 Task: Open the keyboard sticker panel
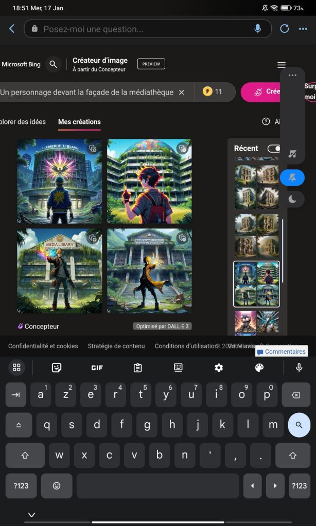[57, 367]
